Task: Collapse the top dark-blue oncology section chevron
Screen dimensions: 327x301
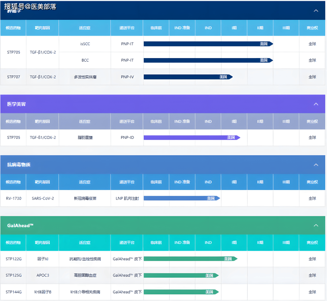Action: 316,11
